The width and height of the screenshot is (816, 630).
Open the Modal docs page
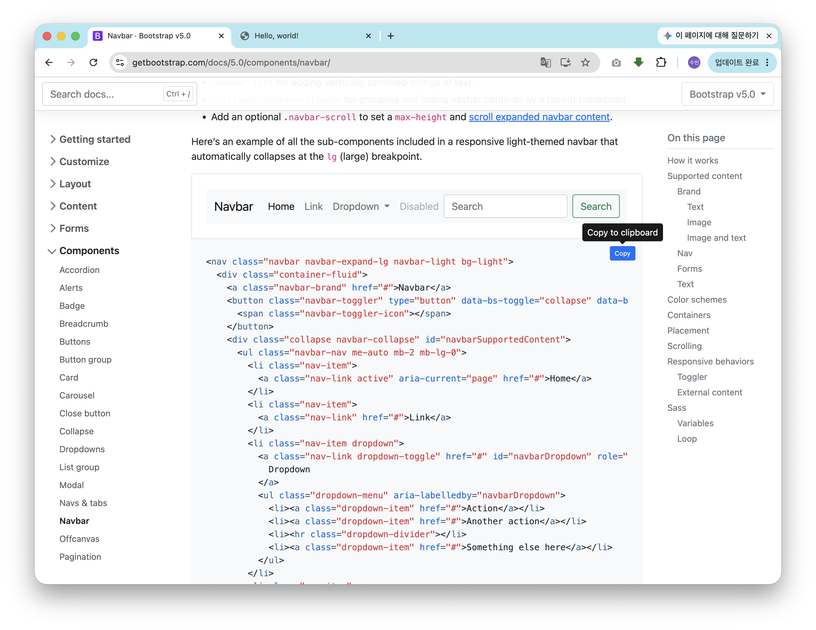coord(71,485)
